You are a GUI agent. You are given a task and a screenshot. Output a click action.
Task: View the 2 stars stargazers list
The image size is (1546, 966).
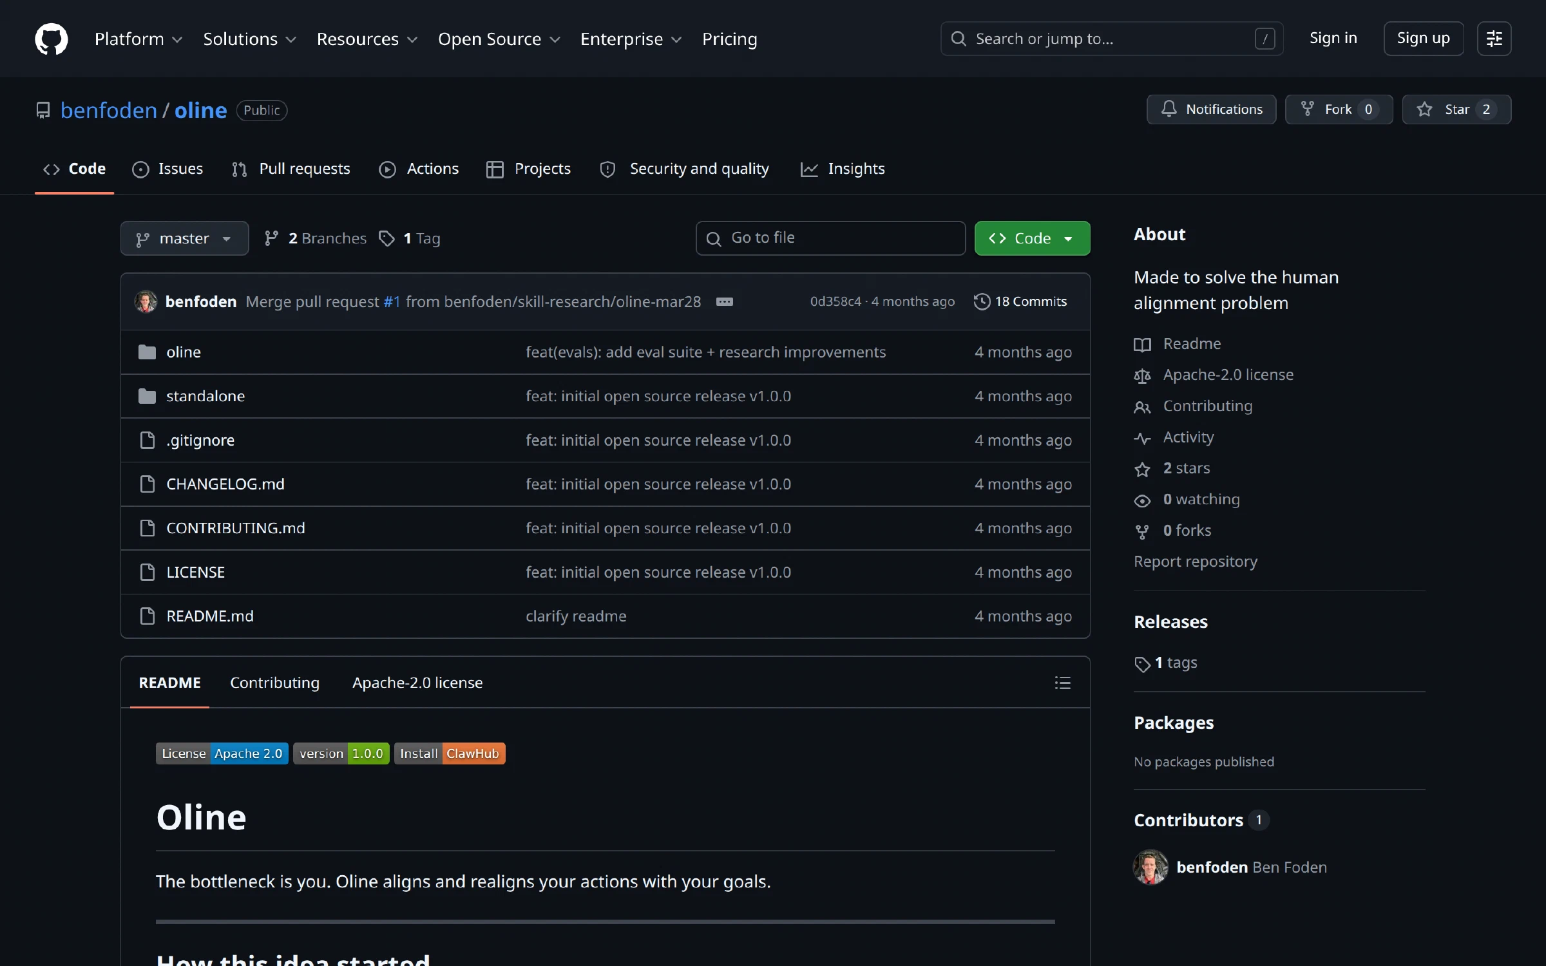tap(1172, 468)
